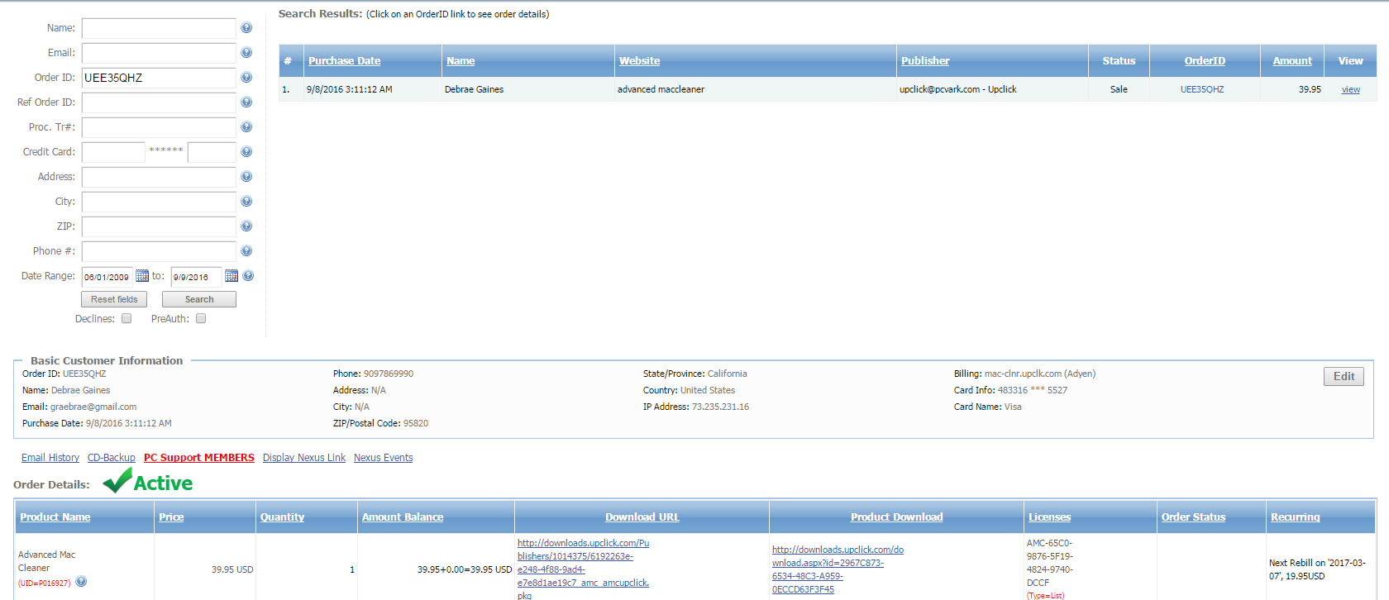Sort results by Purchase Date column
Viewport: 1389px width, 600px height.
[344, 61]
